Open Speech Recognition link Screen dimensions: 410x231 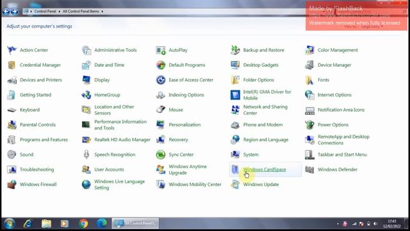click(x=115, y=155)
